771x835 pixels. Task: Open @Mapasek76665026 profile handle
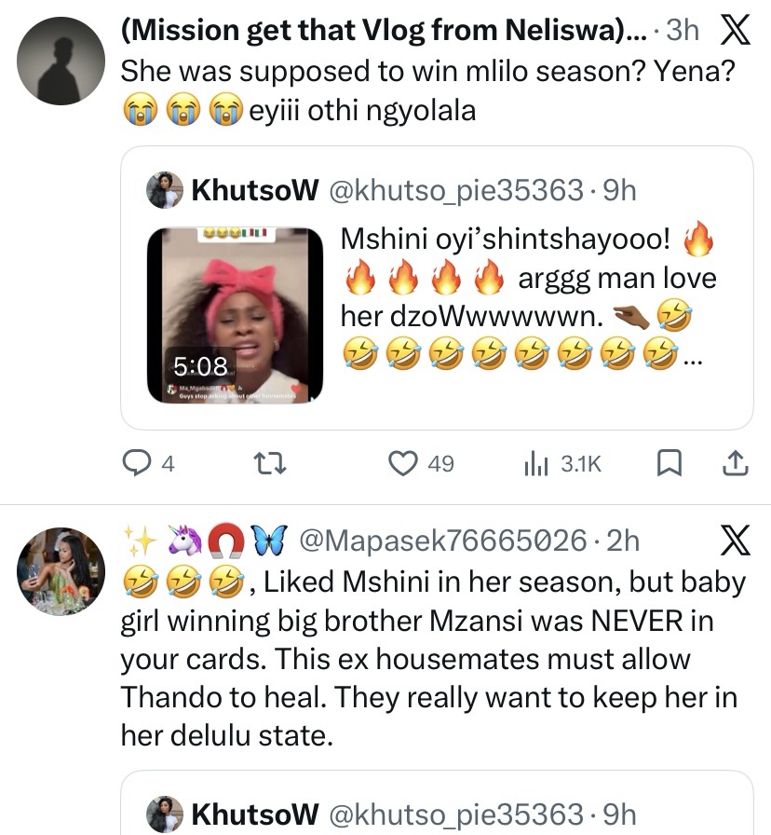click(441, 541)
